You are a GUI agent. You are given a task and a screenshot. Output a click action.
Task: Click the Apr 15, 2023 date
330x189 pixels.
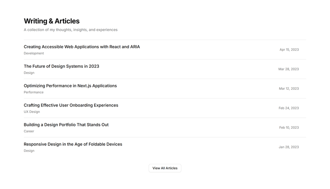[x=289, y=50]
